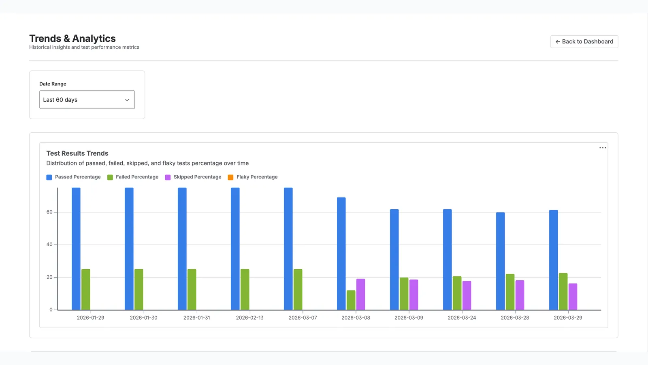This screenshot has height=365, width=648.
Task: Open the chart options three-dot menu
Action: (603, 148)
